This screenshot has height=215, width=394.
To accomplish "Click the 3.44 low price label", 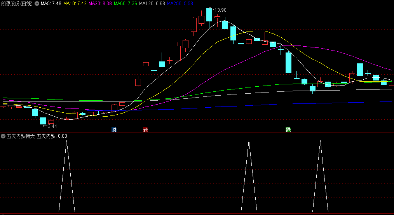I will tap(52, 126).
